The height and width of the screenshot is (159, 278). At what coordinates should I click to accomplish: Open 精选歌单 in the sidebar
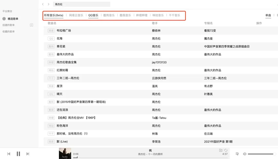point(13,19)
